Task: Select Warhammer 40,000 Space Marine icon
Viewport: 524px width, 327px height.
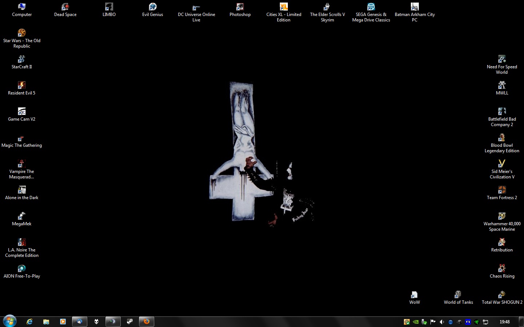Action: click(502, 222)
